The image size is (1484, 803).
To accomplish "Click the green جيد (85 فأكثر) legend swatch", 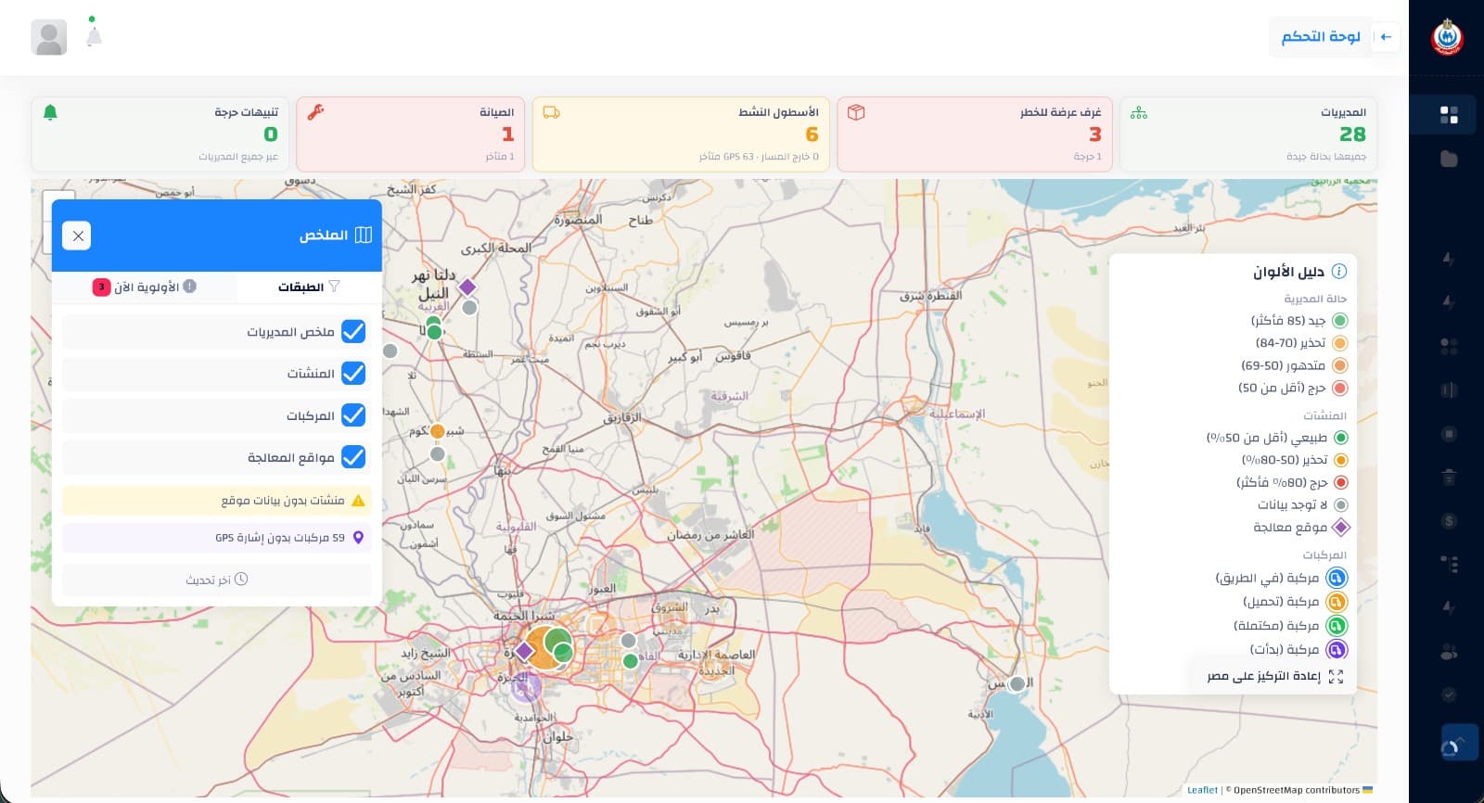I will pos(1339,321).
